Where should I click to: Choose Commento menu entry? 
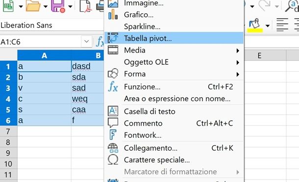(x=174, y=123)
